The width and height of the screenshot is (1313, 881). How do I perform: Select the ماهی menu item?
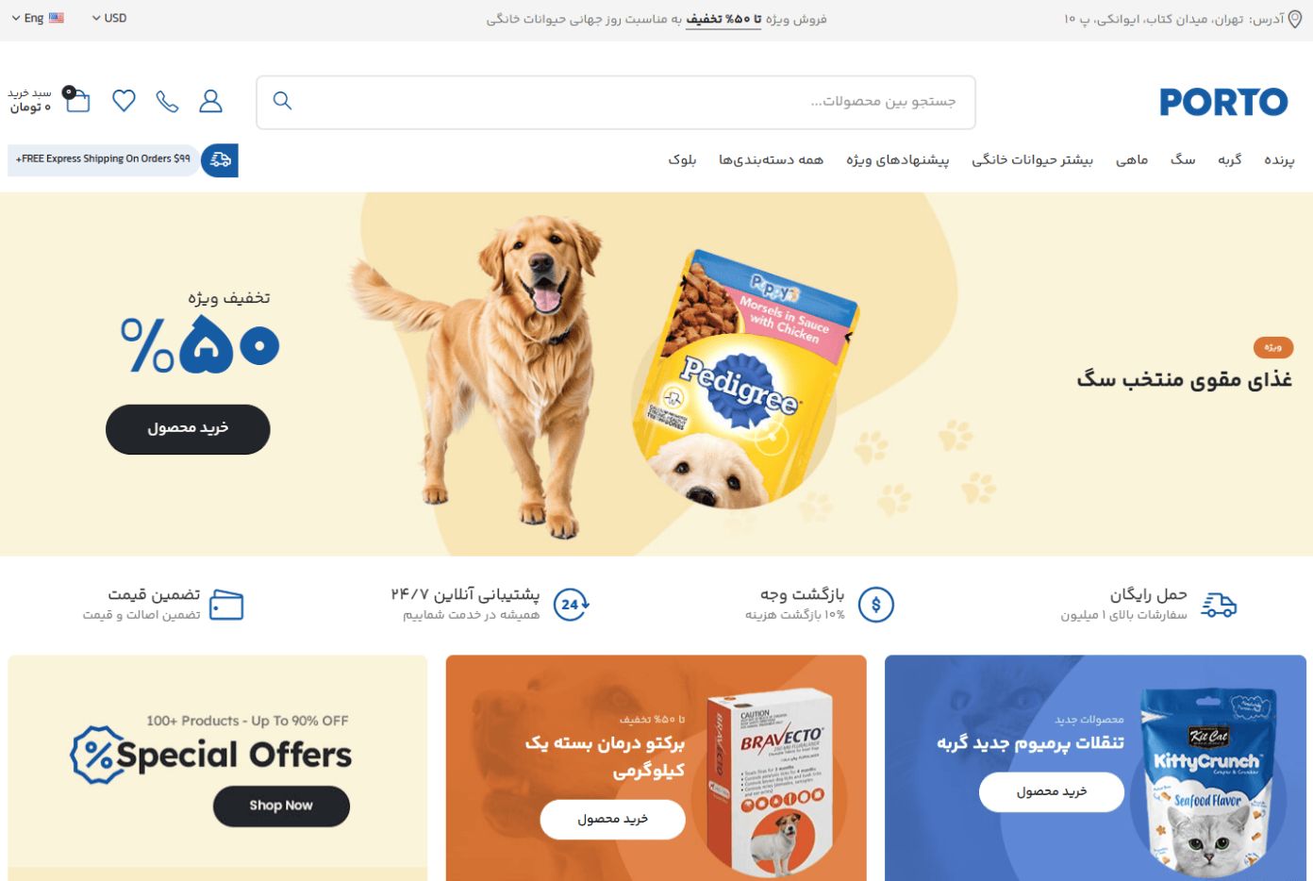point(1132,159)
